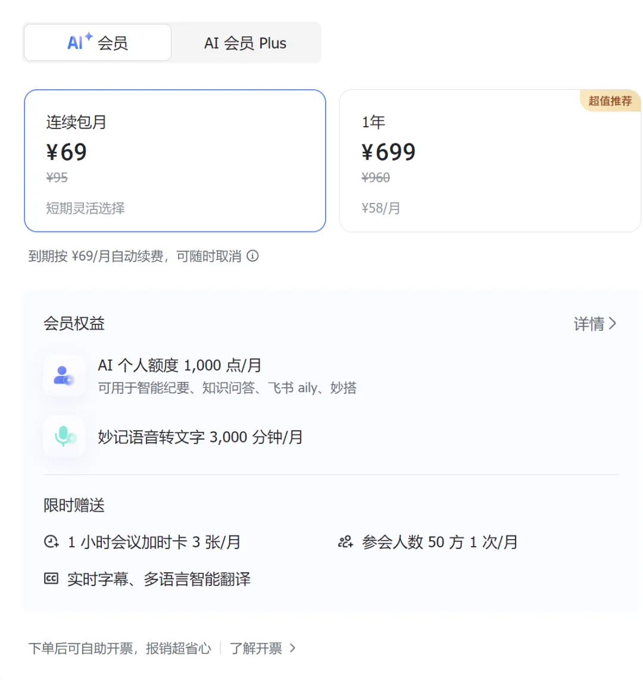Click the AI personal quota user icon

(x=64, y=375)
